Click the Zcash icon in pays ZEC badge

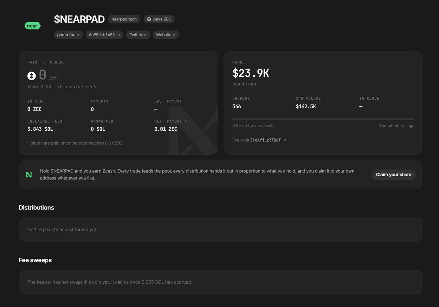pos(149,19)
